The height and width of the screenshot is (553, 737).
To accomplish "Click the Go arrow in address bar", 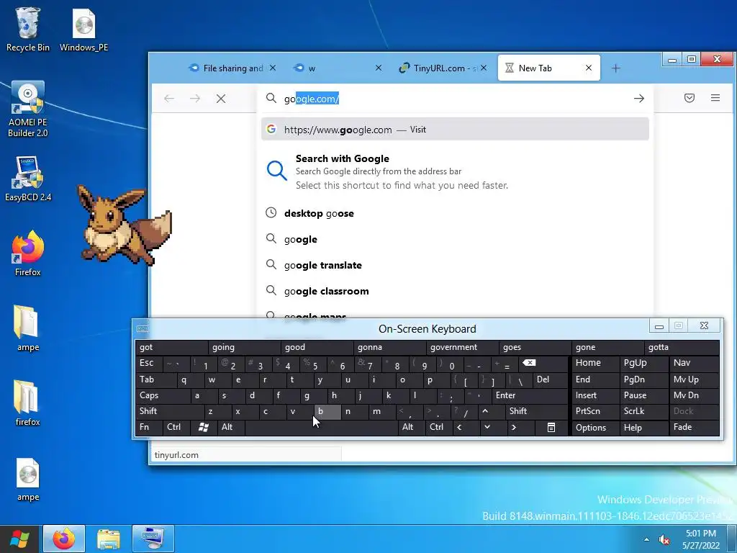I will [639, 98].
